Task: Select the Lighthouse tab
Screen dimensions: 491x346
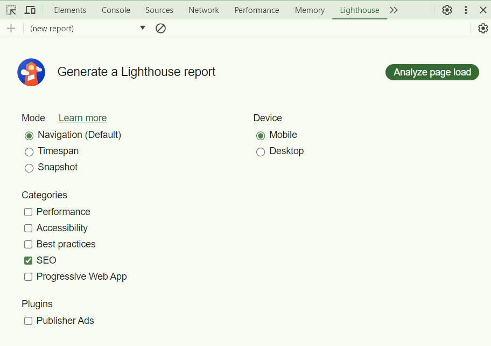Action: (360, 10)
